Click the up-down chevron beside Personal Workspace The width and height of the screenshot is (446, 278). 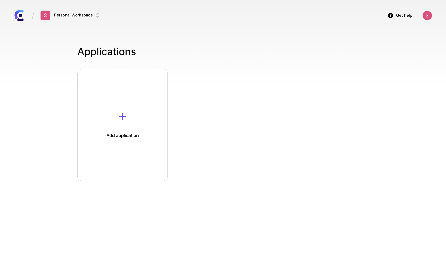pos(97,15)
